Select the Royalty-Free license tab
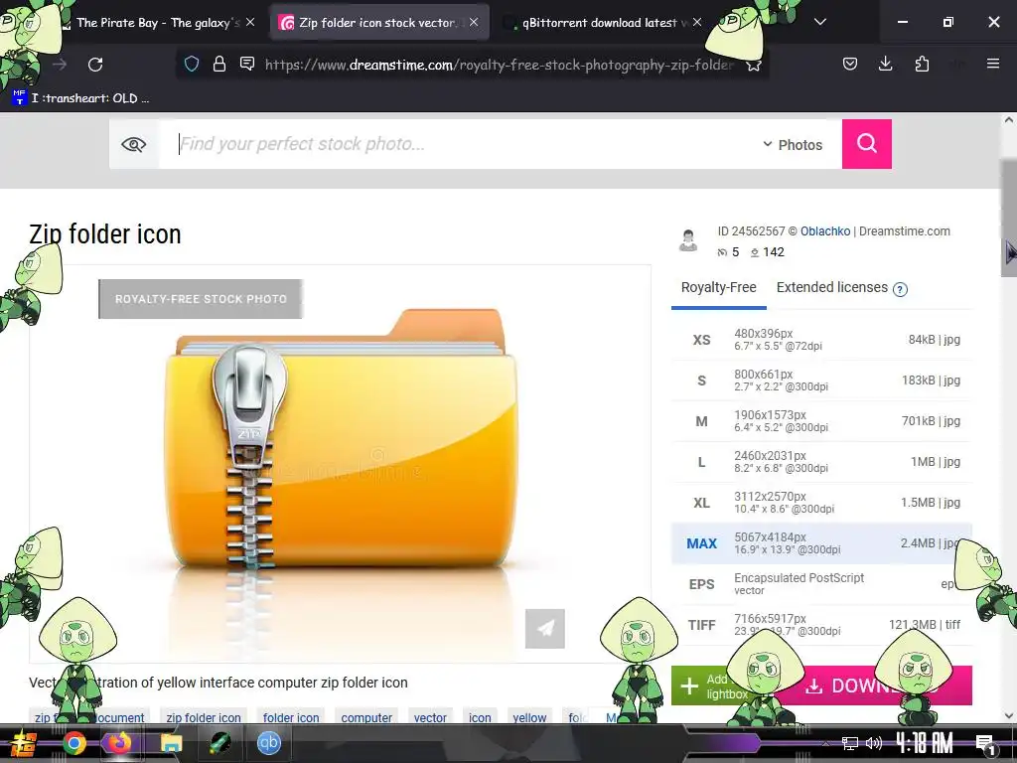Image resolution: width=1017 pixels, height=763 pixels. 719,288
